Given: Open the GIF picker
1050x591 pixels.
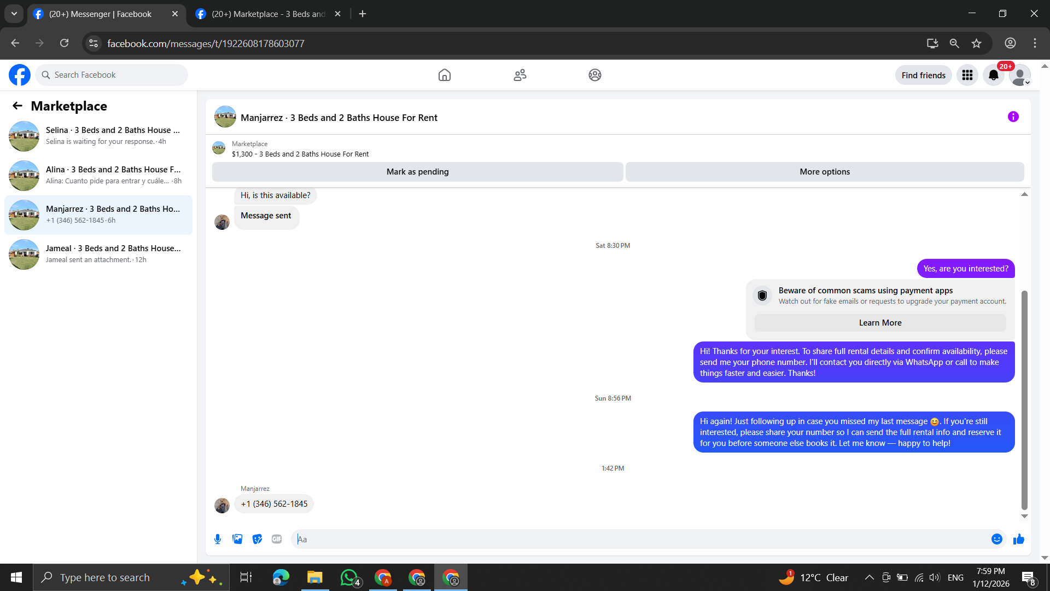Looking at the screenshot, I should 277,539.
